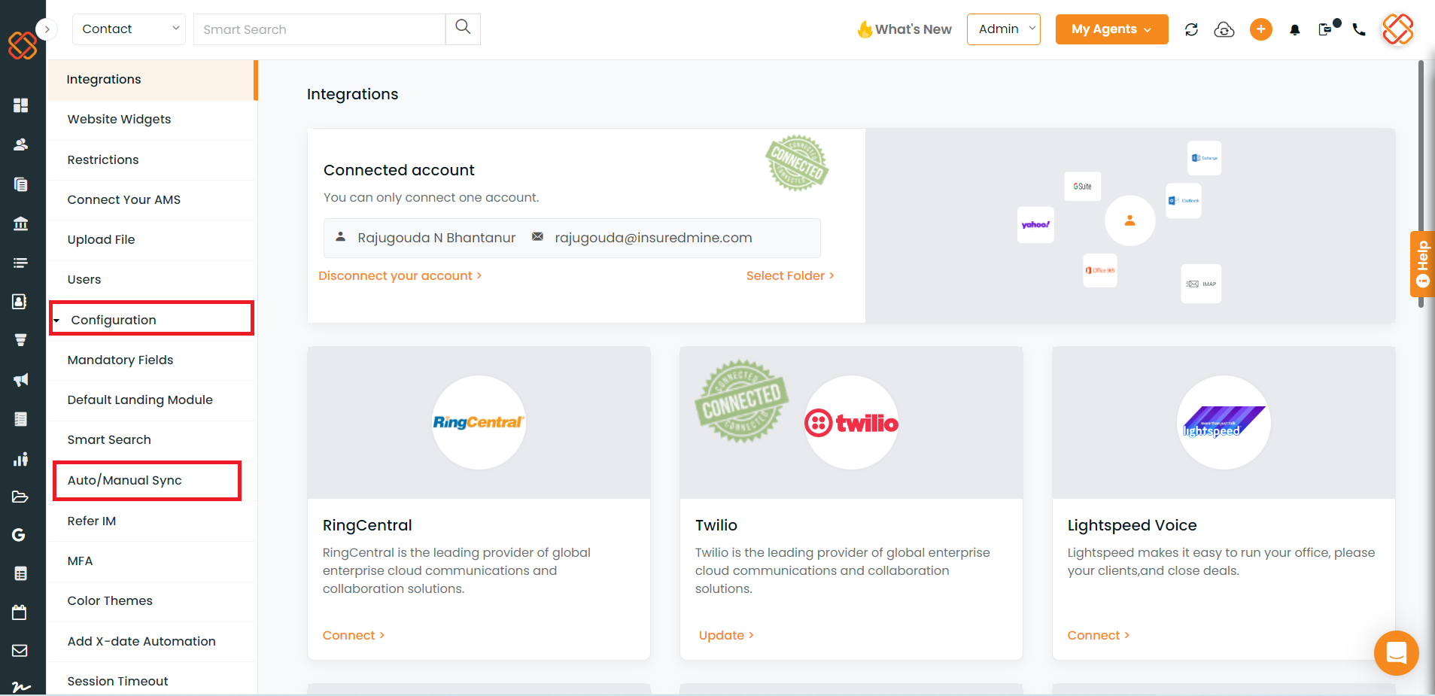Click the IMAP provider tile
1435x696 pixels.
(1201, 284)
